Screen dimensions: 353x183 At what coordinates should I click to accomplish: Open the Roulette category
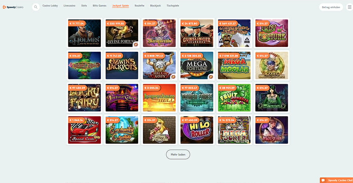pyautogui.click(x=139, y=5)
